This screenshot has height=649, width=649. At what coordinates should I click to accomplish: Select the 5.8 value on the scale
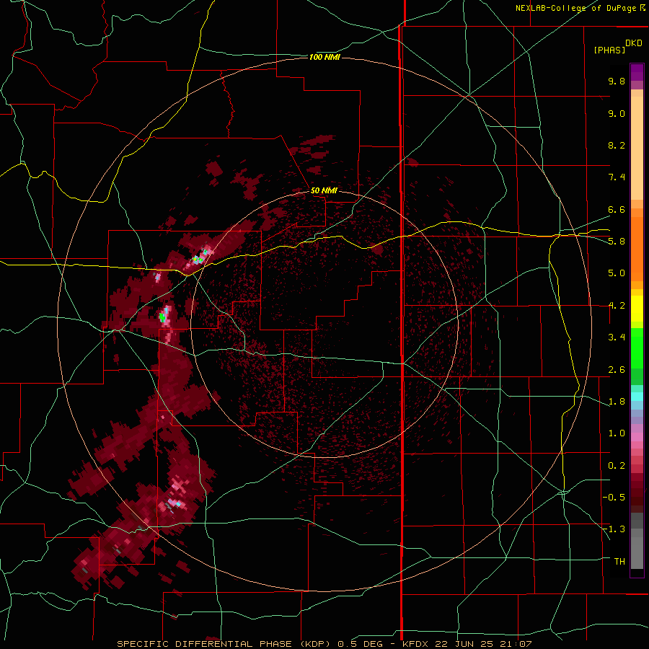(617, 241)
